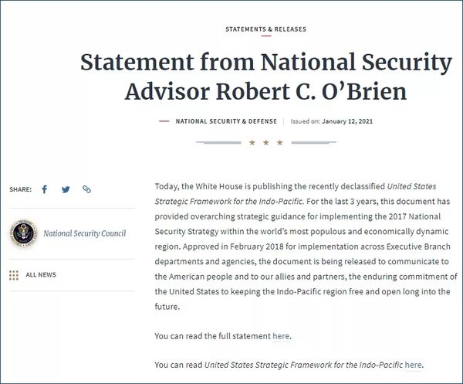This screenshot has width=463, height=384.
Task: Click the SHARE: label
Action: coord(21,189)
